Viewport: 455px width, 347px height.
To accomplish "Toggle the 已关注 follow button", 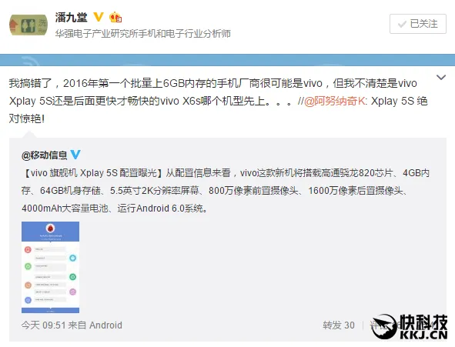I will pyautogui.click(x=418, y=24).
